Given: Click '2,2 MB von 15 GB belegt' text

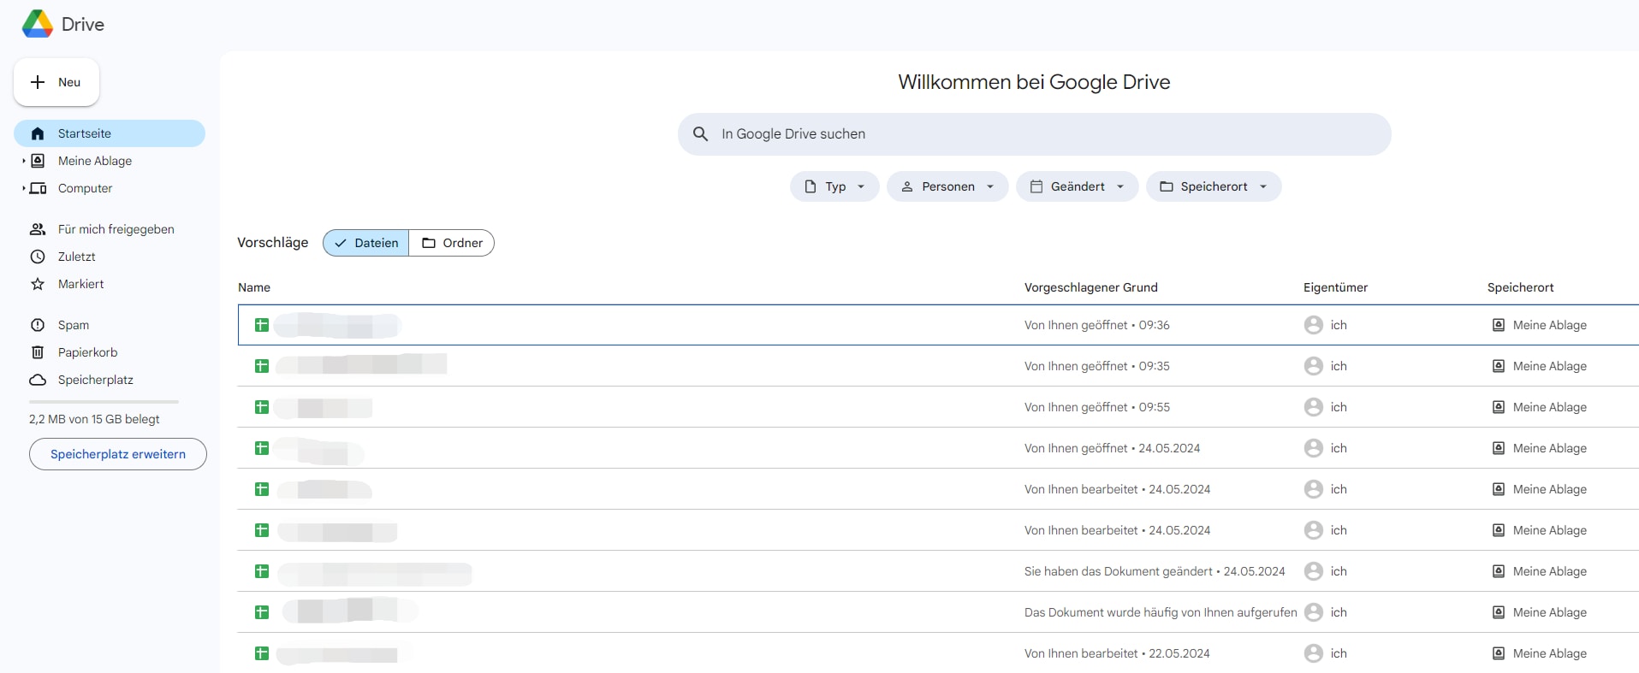Looking at the screenshot, I should point(94,419).
